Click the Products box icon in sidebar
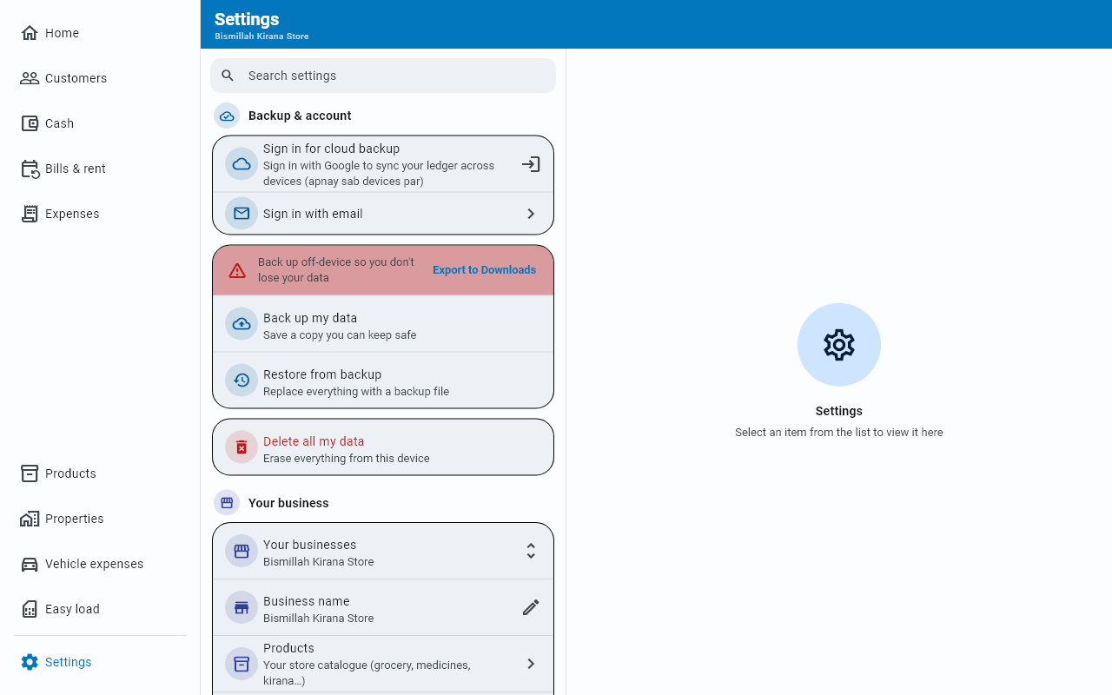The height and width of the screenshot is (695, 1112). point(30,473)
